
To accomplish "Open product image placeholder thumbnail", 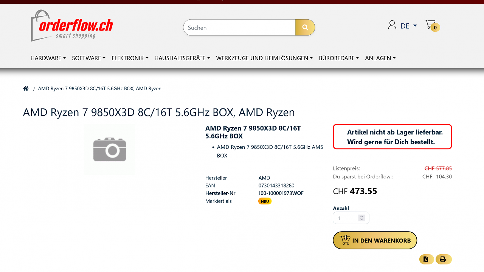I will (110, 150).
